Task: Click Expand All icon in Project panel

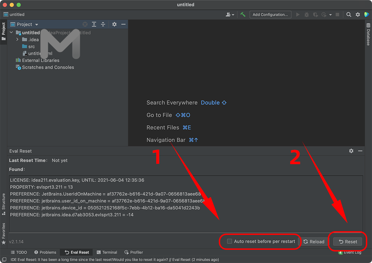Action: 94,24
